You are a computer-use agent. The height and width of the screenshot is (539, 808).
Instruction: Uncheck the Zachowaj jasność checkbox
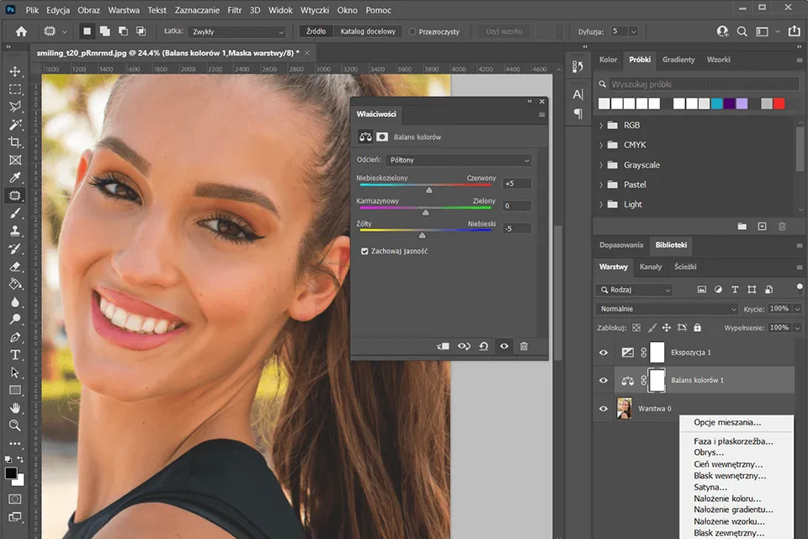click(364, 250)
